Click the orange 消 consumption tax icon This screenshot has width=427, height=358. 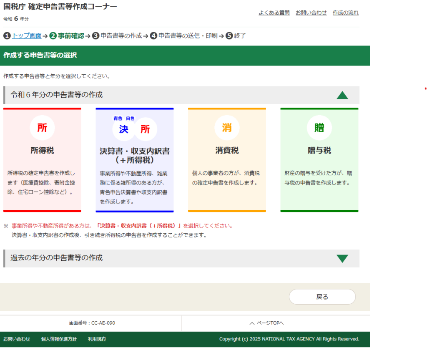pos(227,128)
